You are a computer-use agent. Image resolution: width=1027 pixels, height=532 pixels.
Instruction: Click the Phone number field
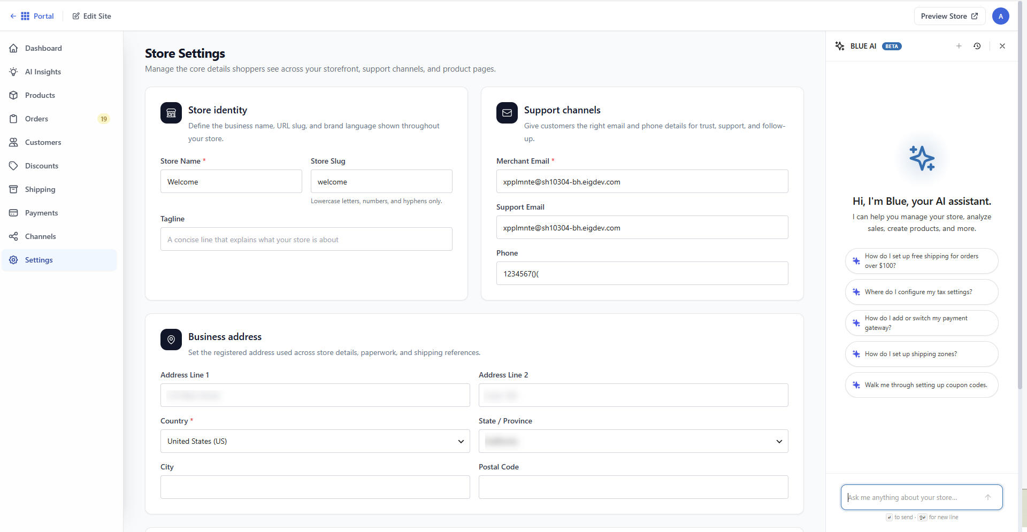[x=642, y=273]
